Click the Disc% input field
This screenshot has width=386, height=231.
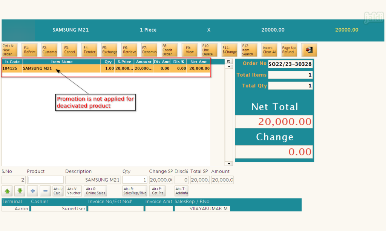click(181, 180)
